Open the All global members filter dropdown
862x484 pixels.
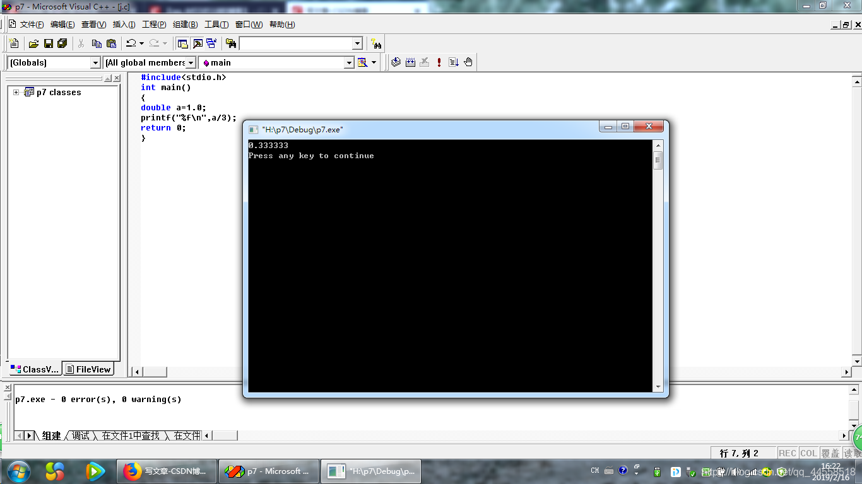[191, 62]
